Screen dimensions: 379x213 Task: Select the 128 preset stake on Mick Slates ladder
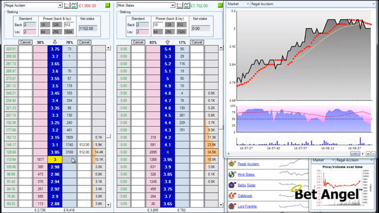(x=170, y=24)
